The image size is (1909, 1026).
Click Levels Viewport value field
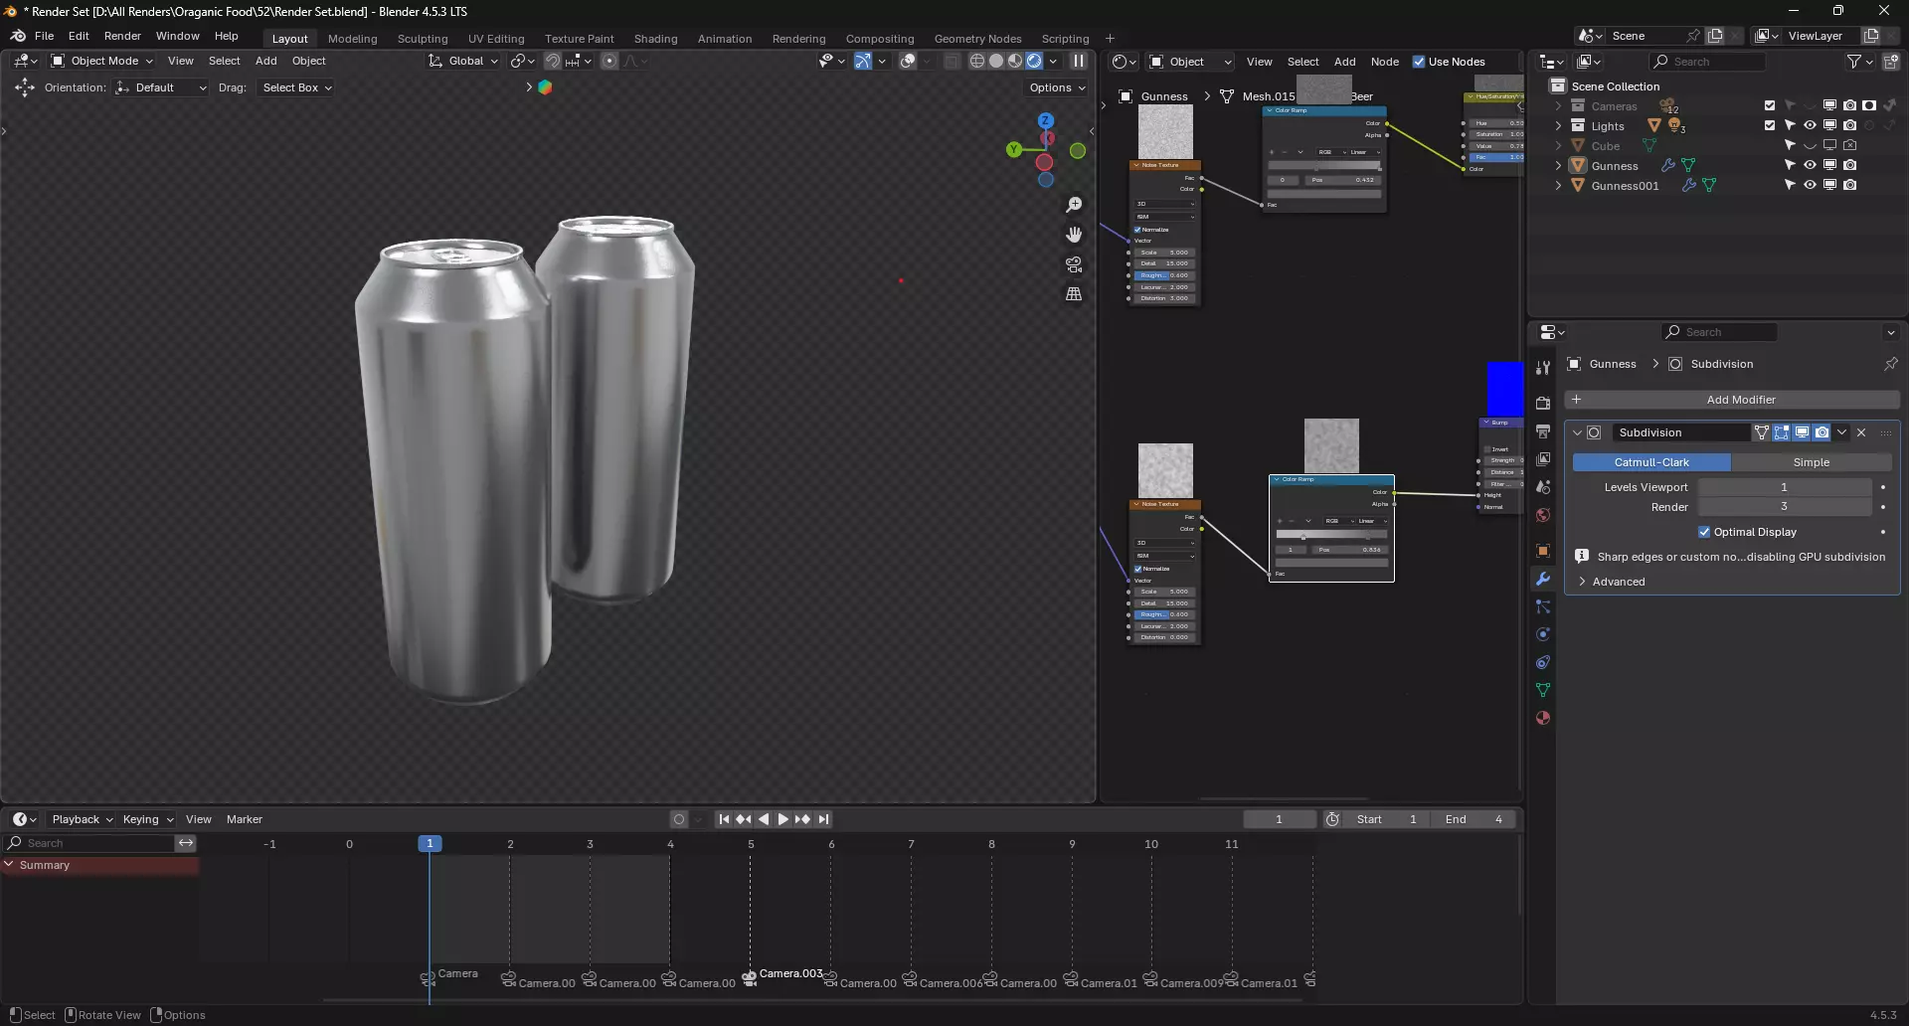[1784, 487]
